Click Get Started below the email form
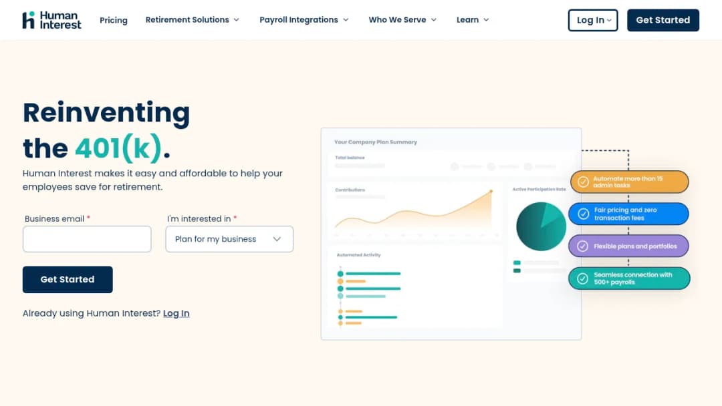 tap(68, 280)
